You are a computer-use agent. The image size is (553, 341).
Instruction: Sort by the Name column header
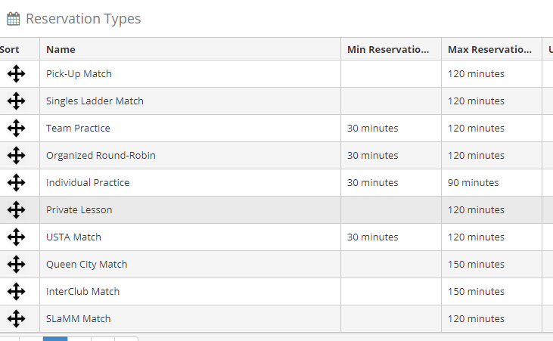click(61, 49)
